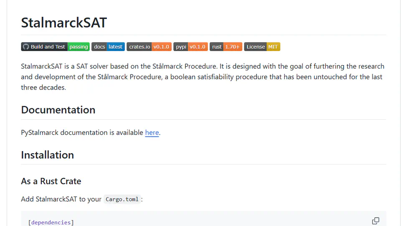Open the docs latest badge
The image size is (401, 226).
pyautogui.click(x=108, y=46)
